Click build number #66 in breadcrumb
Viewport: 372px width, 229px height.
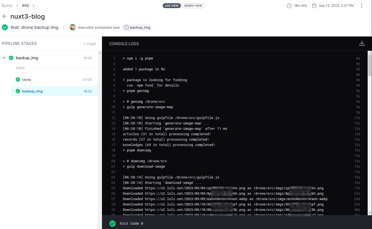25,6
